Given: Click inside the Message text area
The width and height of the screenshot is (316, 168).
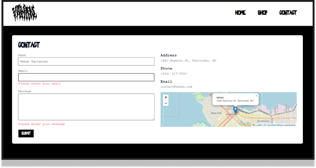Looking at the screenshot, I should (86, 107).
